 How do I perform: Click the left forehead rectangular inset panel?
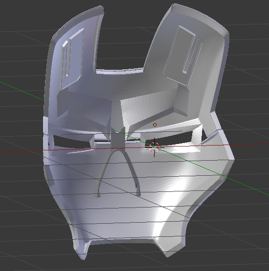tap(72, 59)
